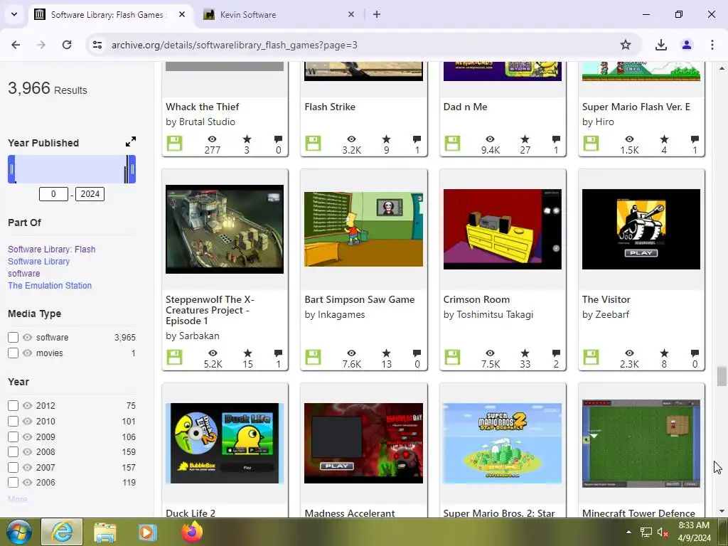Image resolution: width=728 pixels, height=546 pixels.
Task: Open the browser downloads icon
Action: [660, 45]
